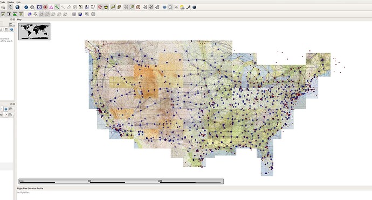Click the olive feather toolbar icon
This screenshot has width=372, height=200.
(119, 8)
